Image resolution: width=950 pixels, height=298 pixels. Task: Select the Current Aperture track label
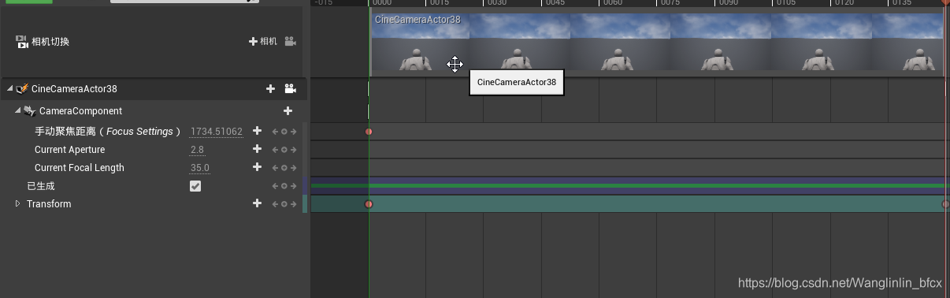coord(69,150)
